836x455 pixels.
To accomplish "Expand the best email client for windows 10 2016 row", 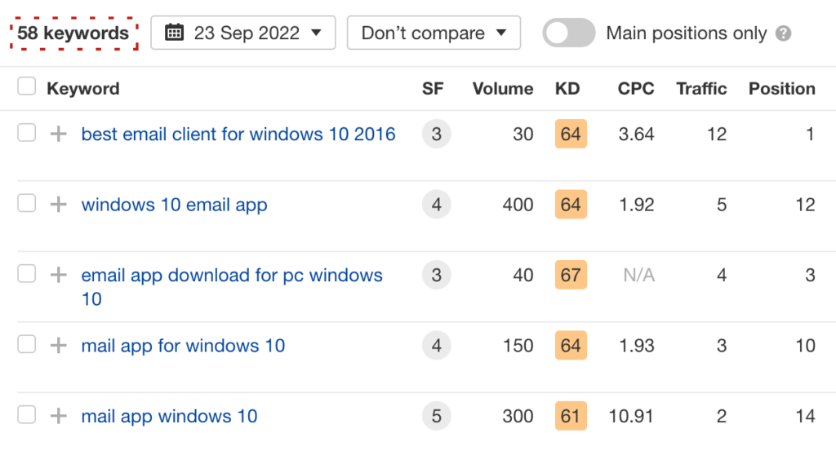I will pos(58,135).
